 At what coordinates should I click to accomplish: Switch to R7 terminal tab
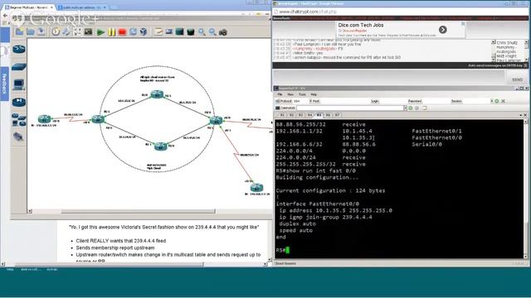pyautogui.click(x=337, y=115)
